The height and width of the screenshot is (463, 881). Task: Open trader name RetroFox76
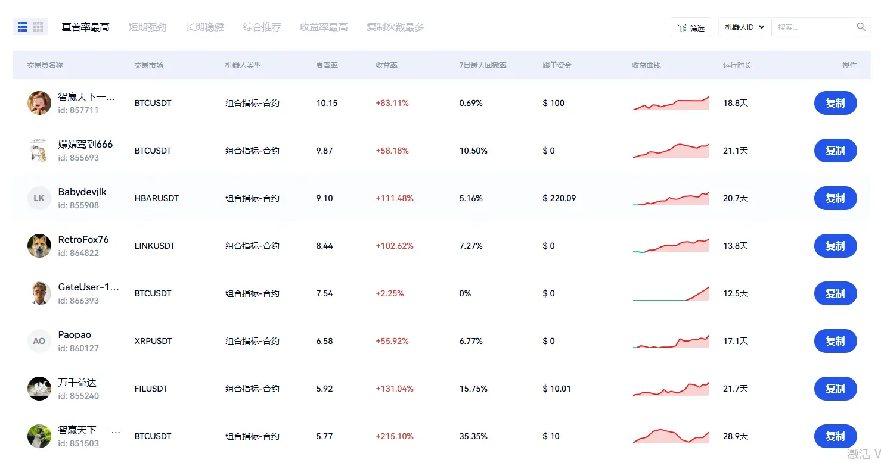pos(83,240)
